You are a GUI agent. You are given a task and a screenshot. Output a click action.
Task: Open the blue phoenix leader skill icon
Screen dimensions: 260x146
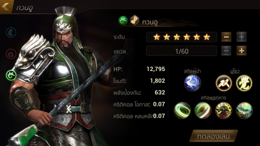[192, 83]
